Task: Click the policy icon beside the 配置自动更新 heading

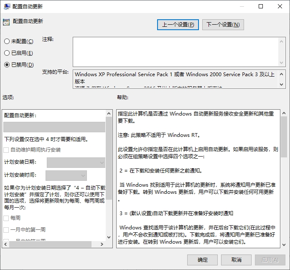Action: [x=6, y=22]
